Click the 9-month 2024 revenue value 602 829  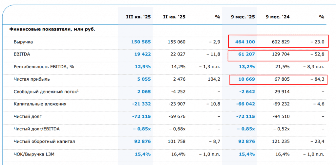pyautogui.click(x=281, y=42)
